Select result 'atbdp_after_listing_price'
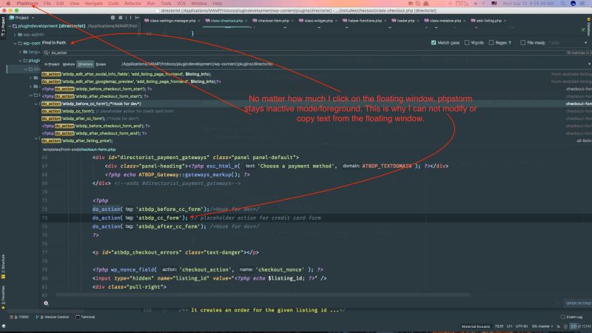592x333 pixels. (317, 141)
